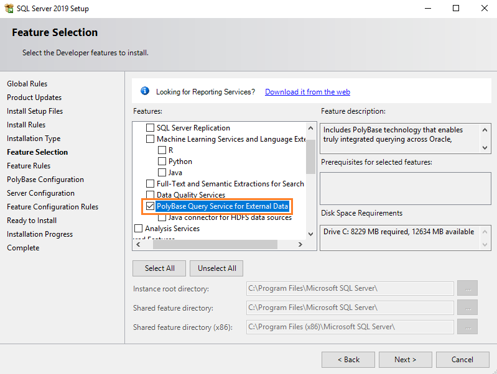
Task: Select Feature Configuration Rules step
Action: tap(53, 206)
